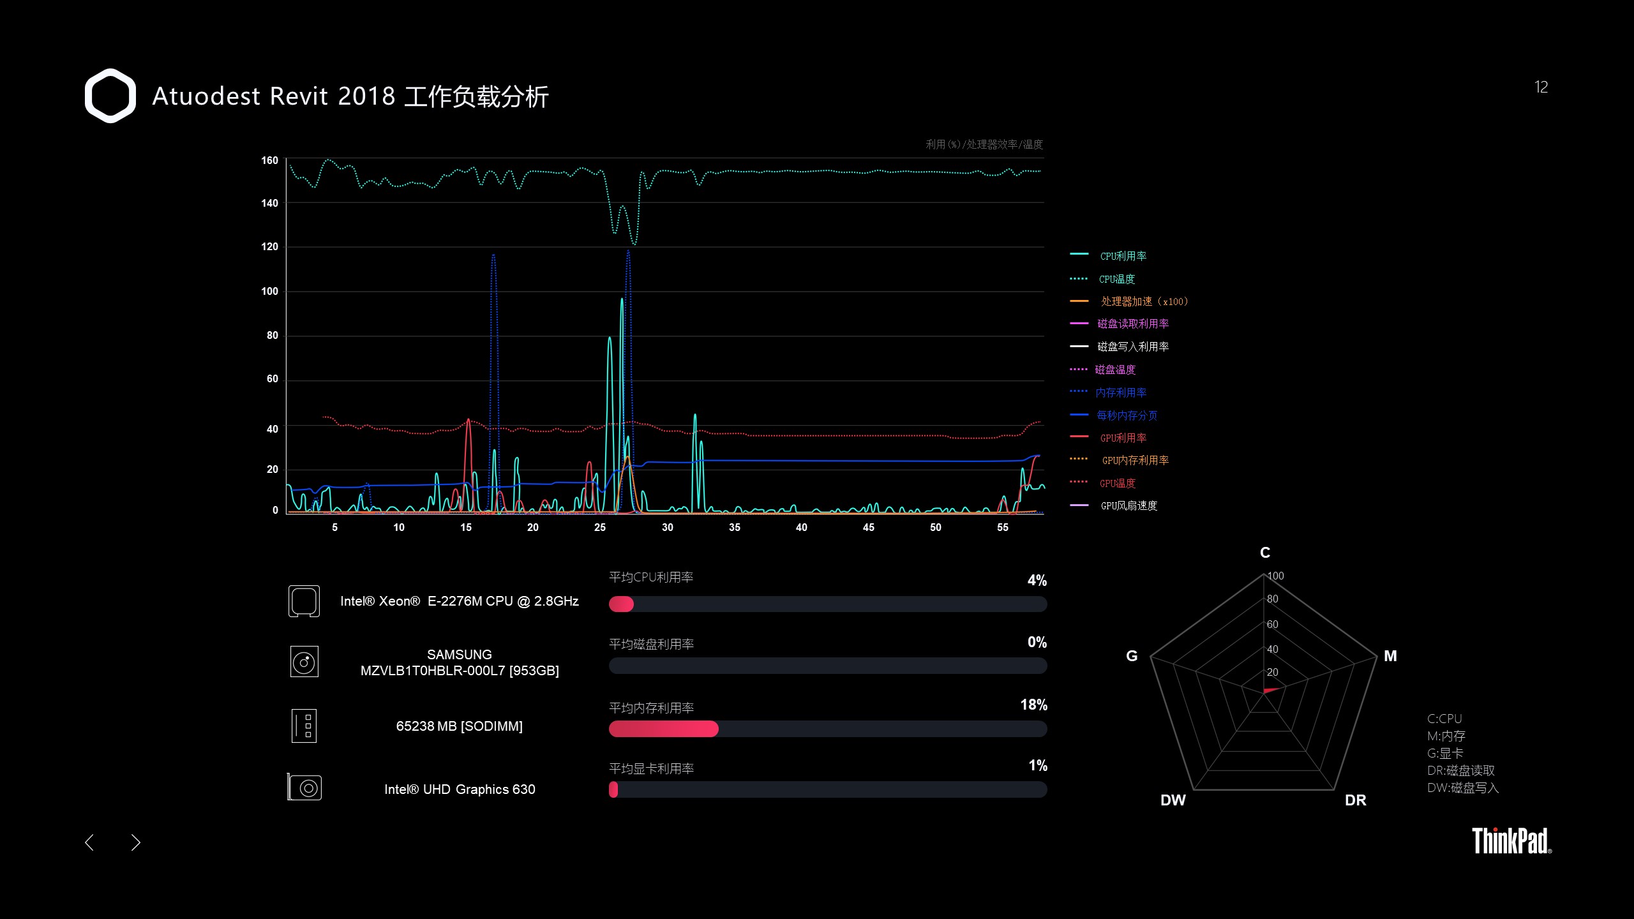Viewport: 1634px width, 919px height.
Task: Click the 平均磁盘利用率 label
Action: [651, 644]
